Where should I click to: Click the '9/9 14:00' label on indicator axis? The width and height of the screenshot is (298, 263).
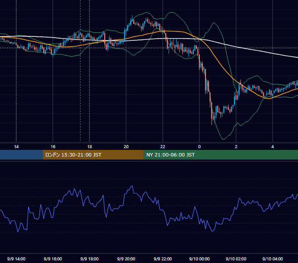pos(16,259)
